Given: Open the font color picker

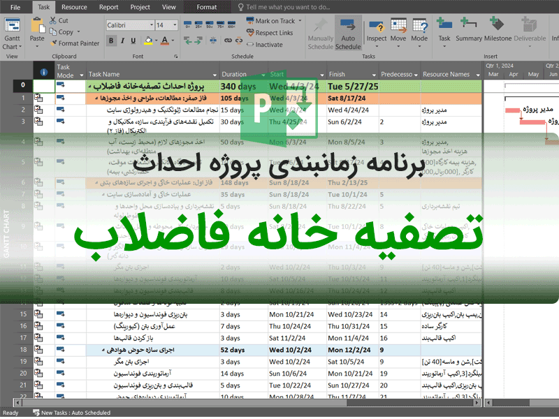Looking at the screenshot, I should tap(168, 41).
